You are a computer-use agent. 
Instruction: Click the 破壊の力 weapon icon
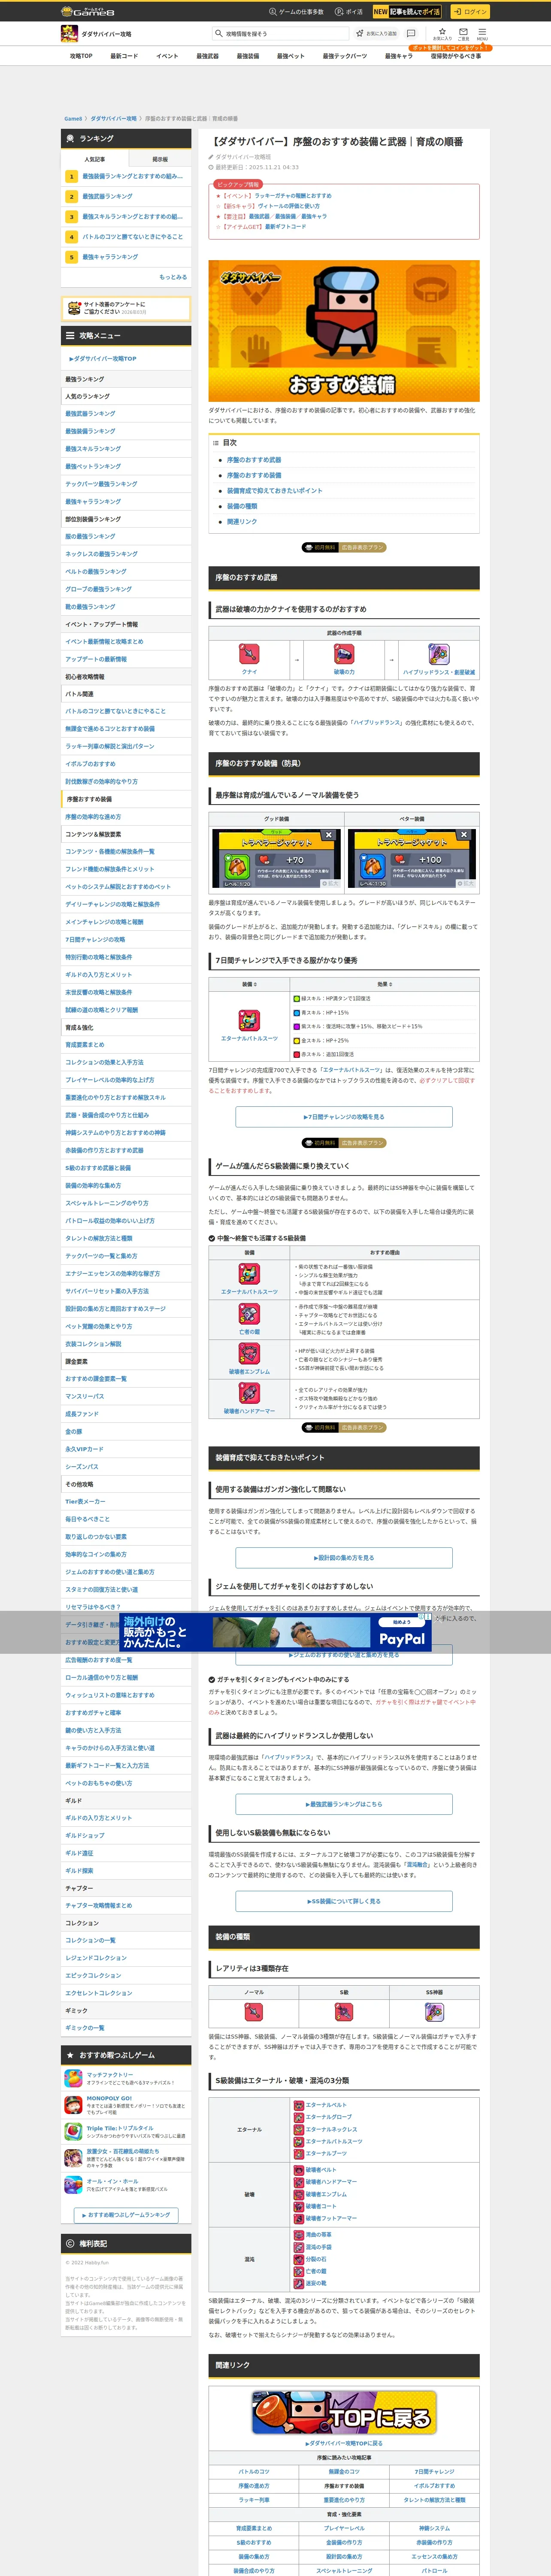(344, 653)
